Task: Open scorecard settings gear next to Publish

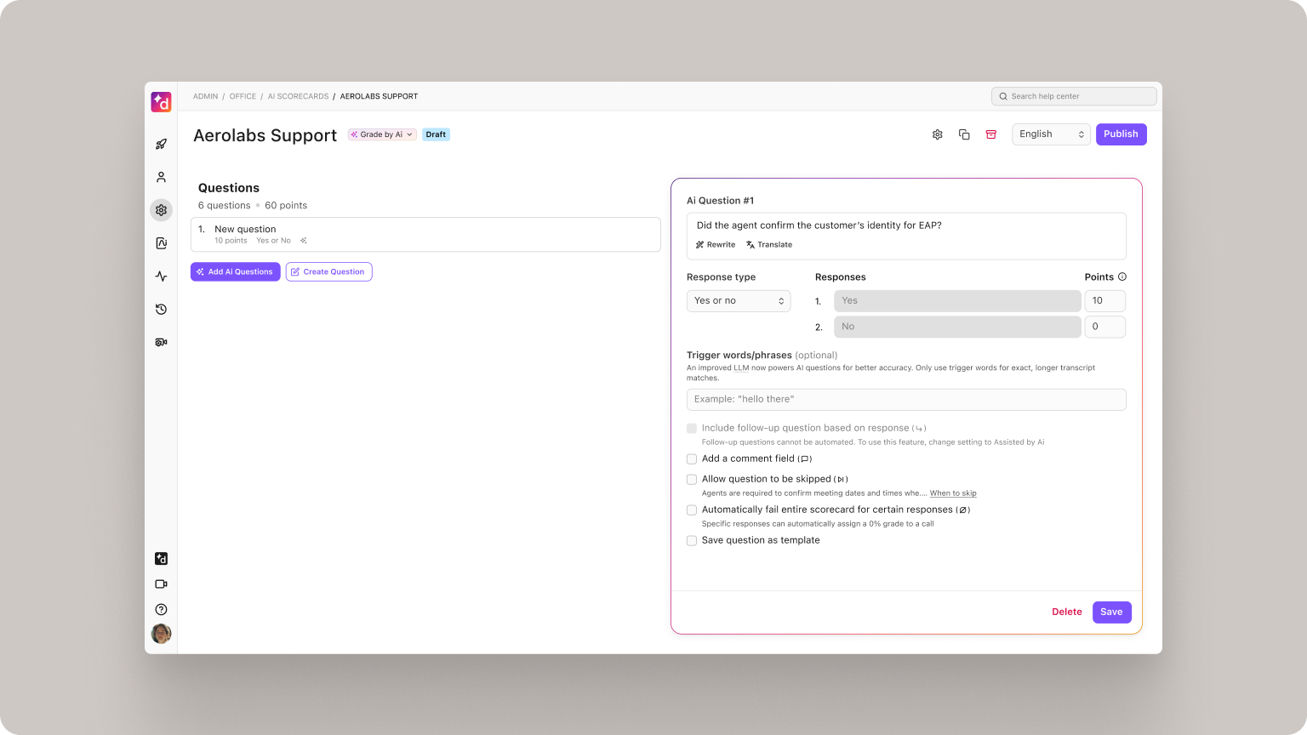Action: coord(938,134)
